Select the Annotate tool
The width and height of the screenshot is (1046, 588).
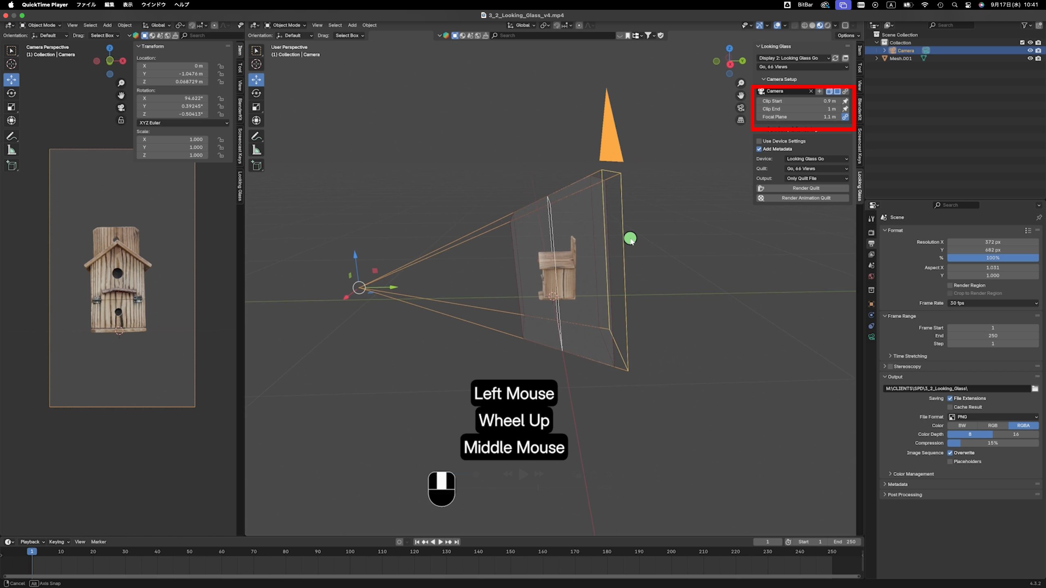tap(11, 136)
